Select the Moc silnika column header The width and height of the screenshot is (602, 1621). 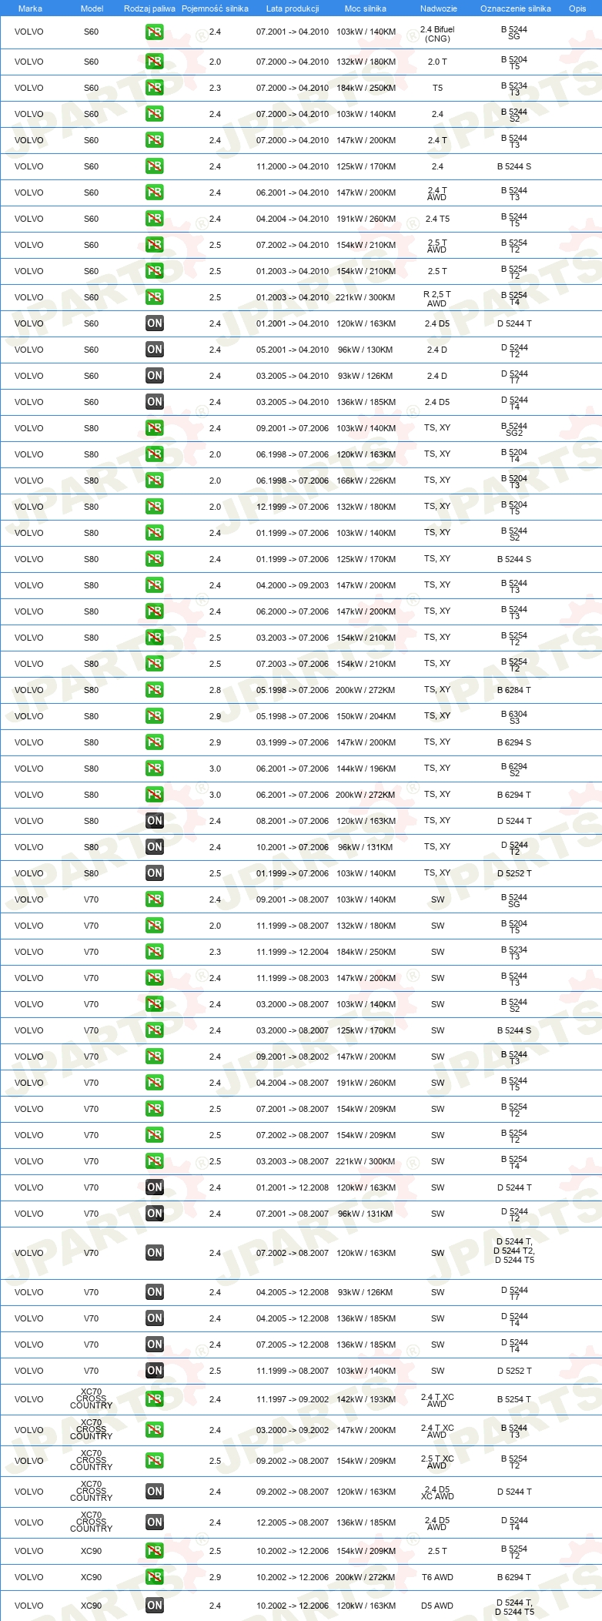coord(366,8)
